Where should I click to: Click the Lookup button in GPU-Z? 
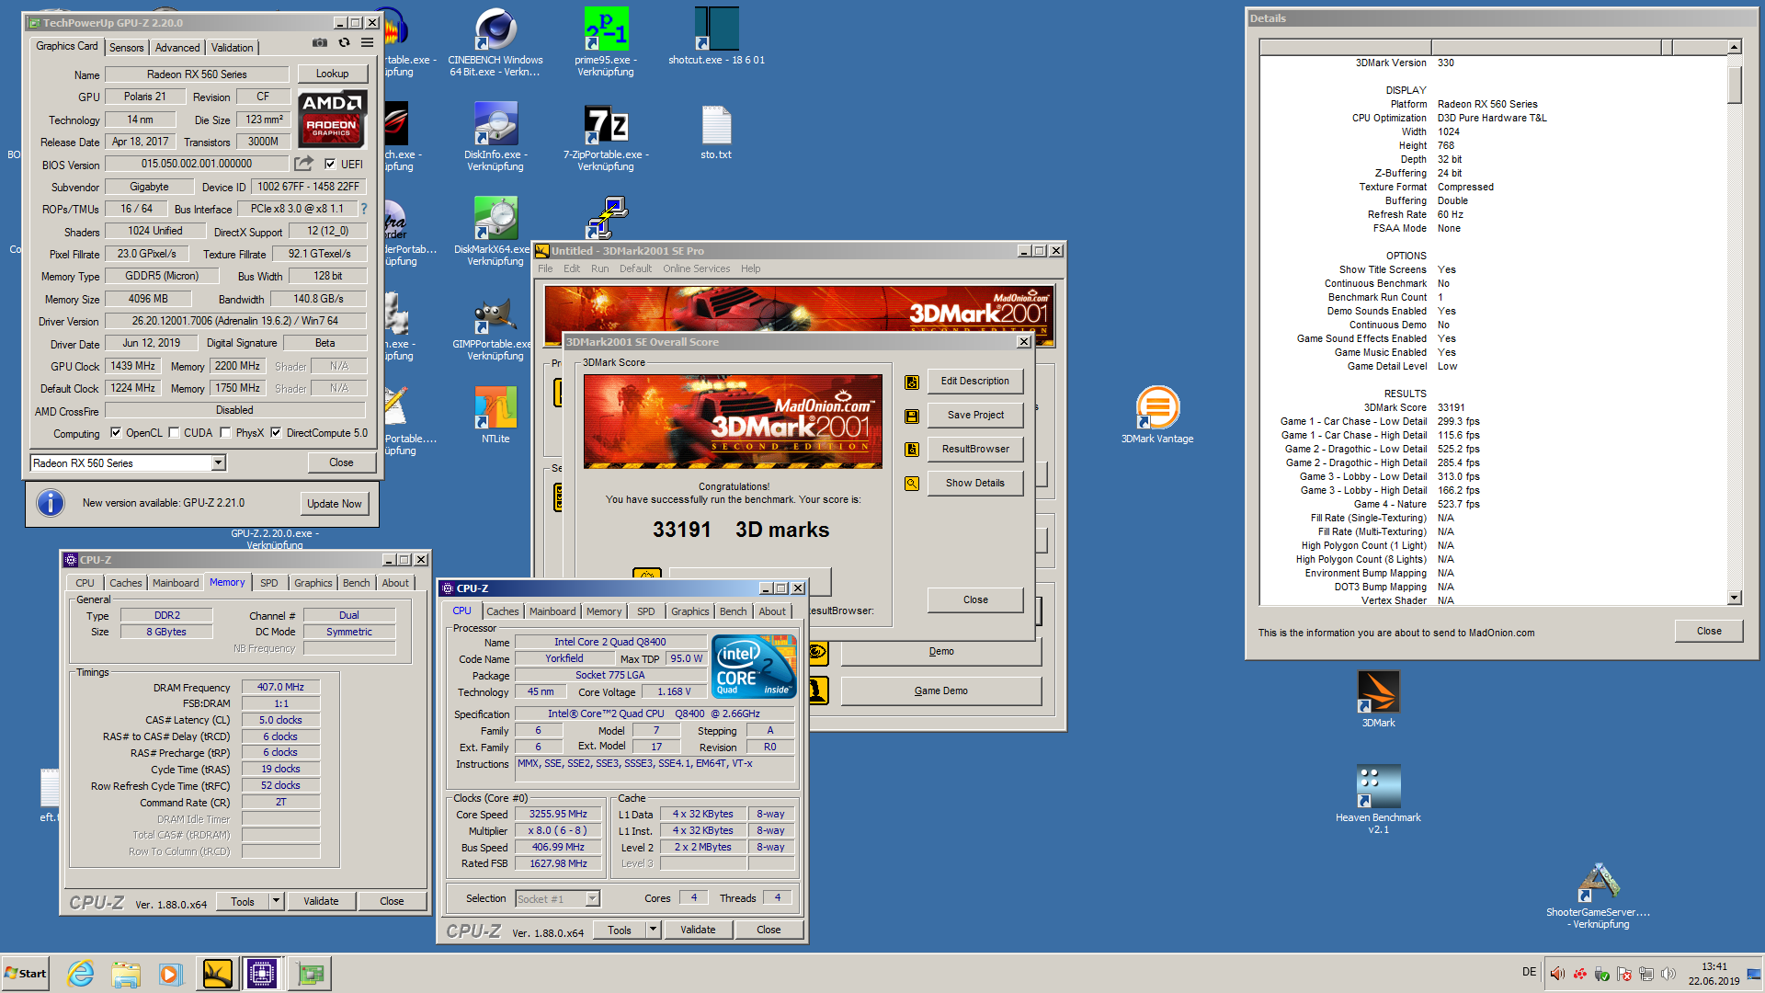[332, 74]
